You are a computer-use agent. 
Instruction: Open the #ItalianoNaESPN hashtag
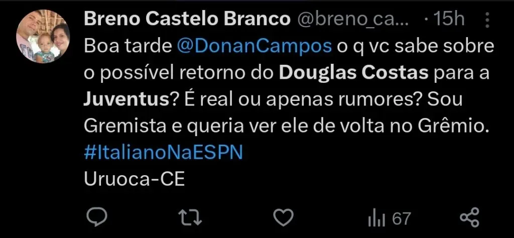click(163, 153)
